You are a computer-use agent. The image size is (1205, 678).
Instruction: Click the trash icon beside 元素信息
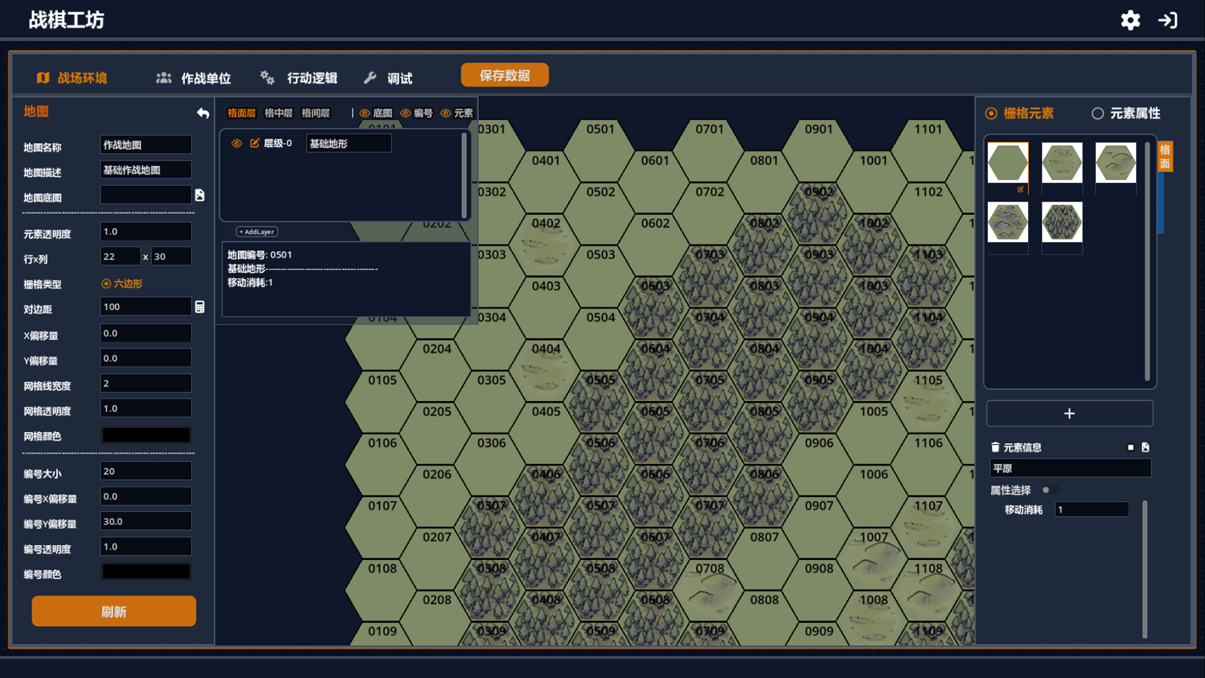pos(995,447)
